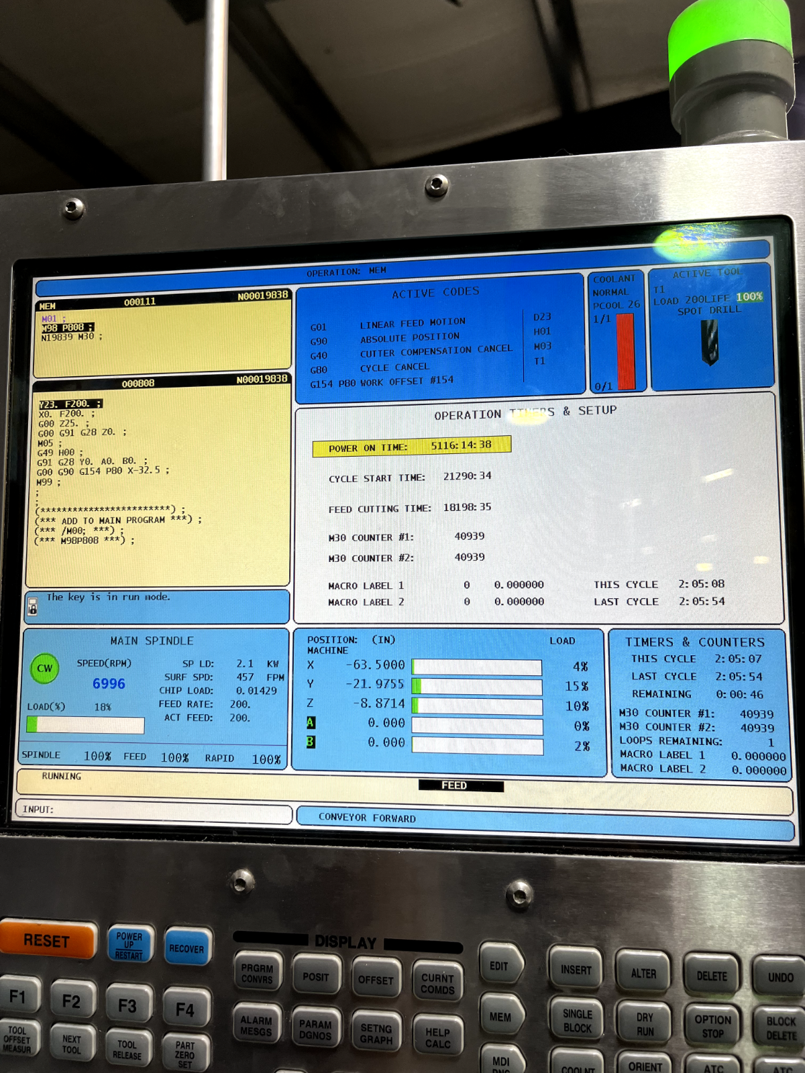The image size is (805, 1073).
Task: Click the green A axis marker
Action: pos(311,723)
